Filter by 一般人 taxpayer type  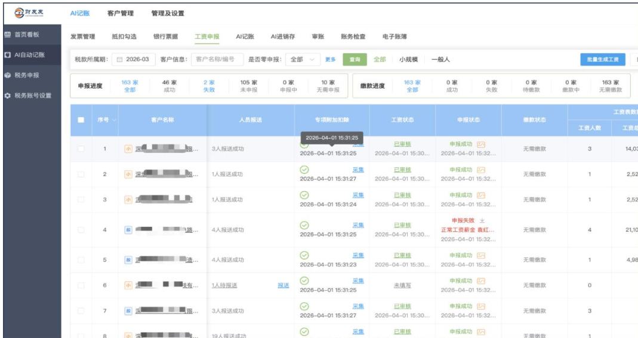(x=440, y=60)
